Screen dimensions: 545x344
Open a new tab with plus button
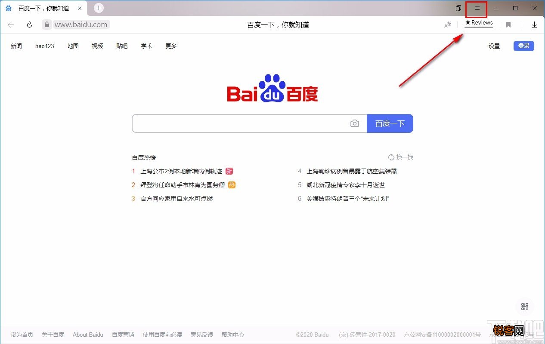click(99, 8)
